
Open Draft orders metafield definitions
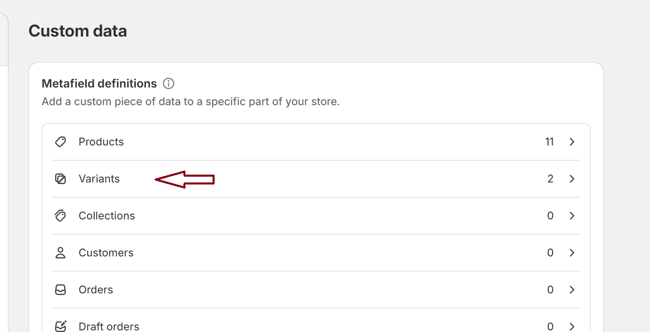click(109, 326)
